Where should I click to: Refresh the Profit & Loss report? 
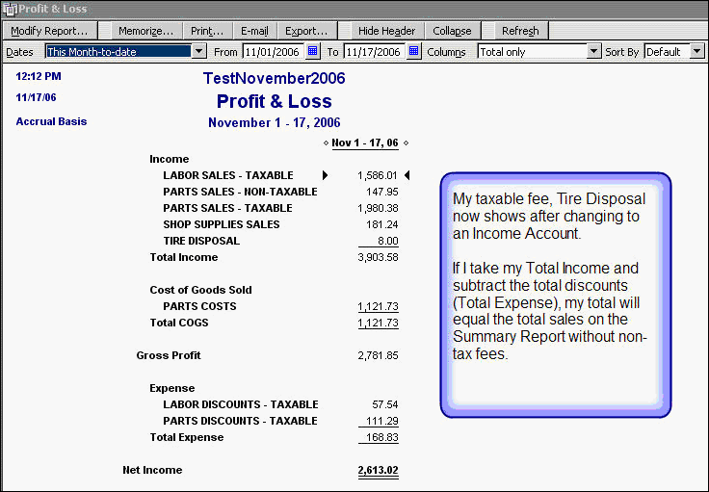pos(520,31)
